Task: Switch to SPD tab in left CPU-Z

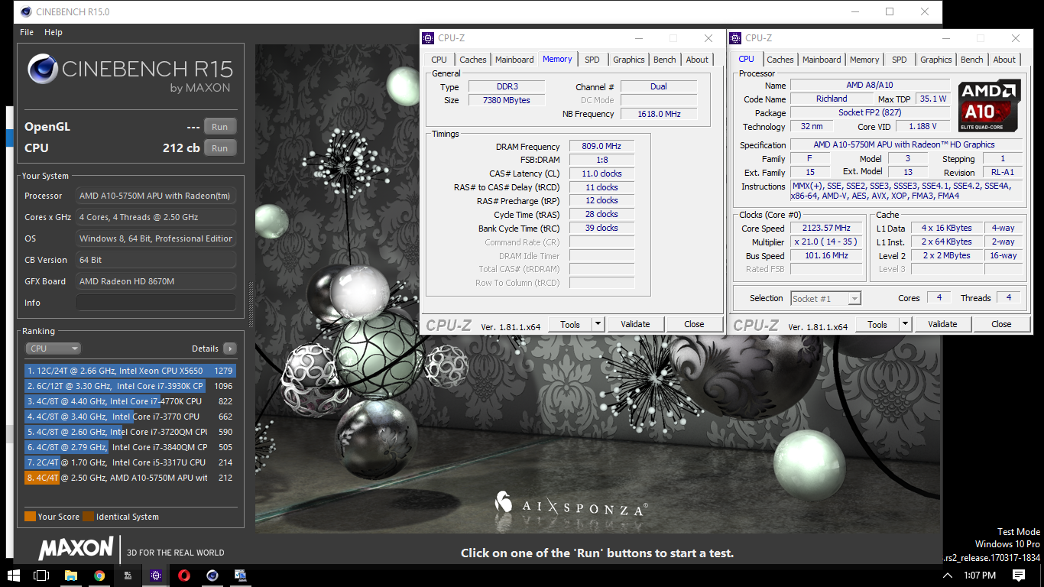Action: 592,60
